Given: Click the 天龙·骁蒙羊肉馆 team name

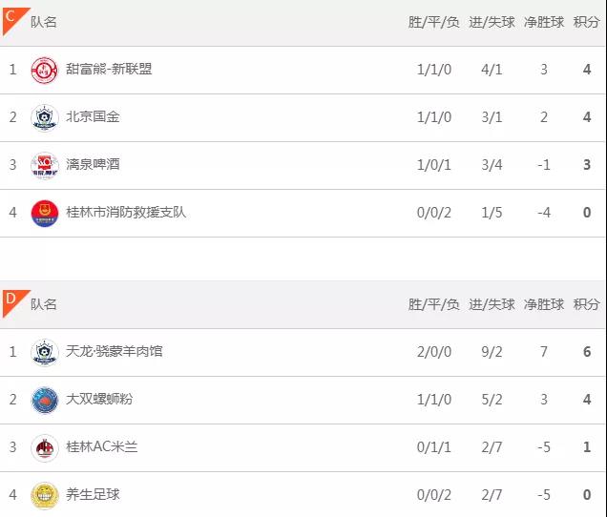Looking at the screenshot, I should tap(115, 351).
